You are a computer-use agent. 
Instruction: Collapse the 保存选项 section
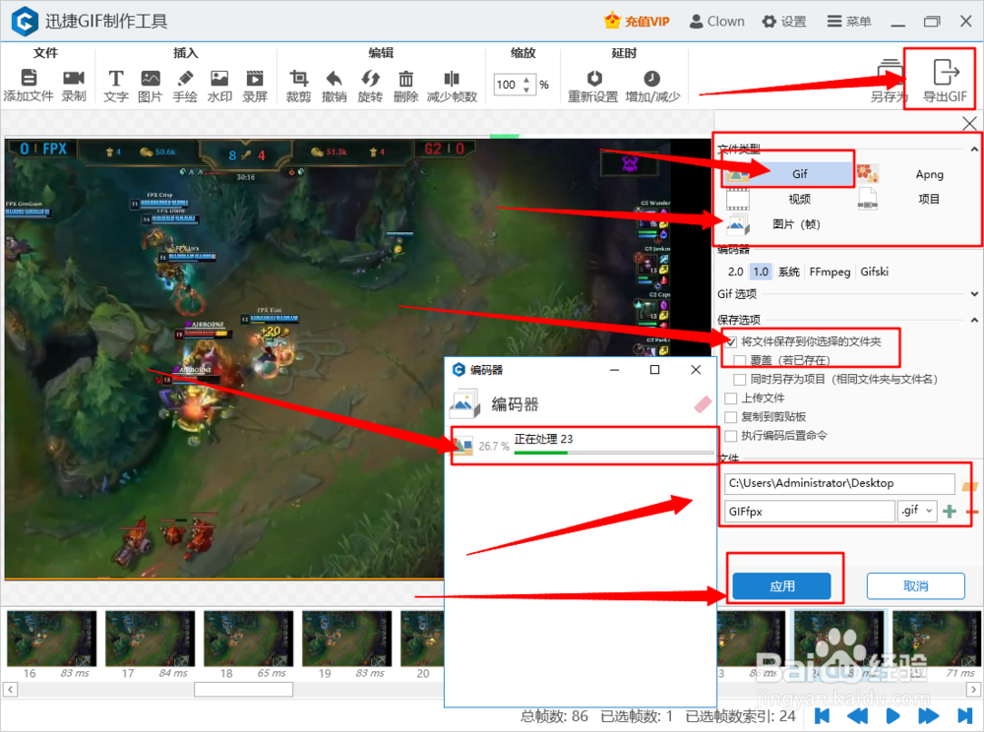click(974, 320)
